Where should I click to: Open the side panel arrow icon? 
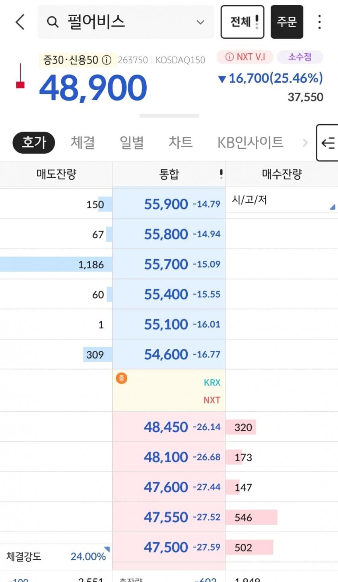pyautogui.click(x=328, y=143)
